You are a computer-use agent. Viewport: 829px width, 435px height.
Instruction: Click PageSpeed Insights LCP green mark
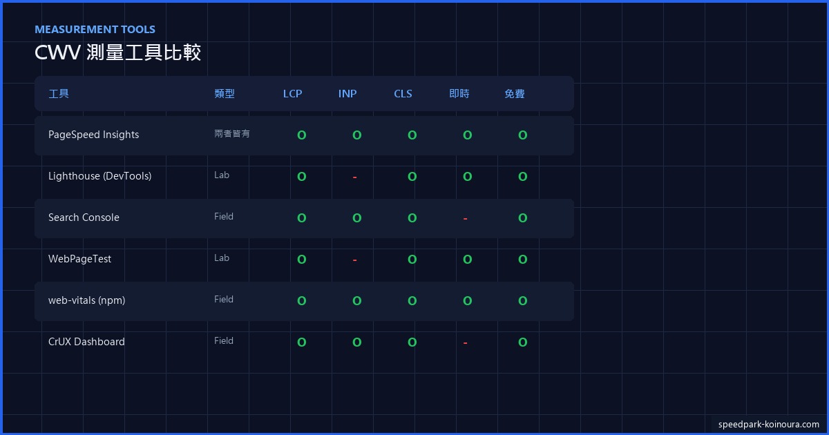301,135
